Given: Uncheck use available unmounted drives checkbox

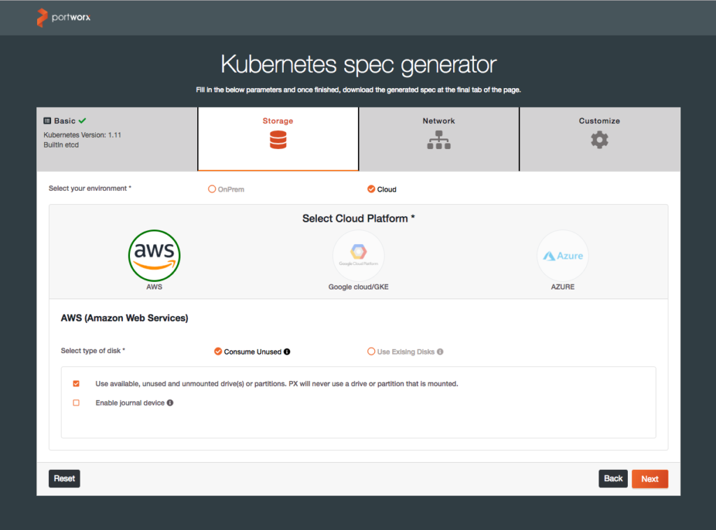Looking at the screenshot, I should click(x=76, y=384).
